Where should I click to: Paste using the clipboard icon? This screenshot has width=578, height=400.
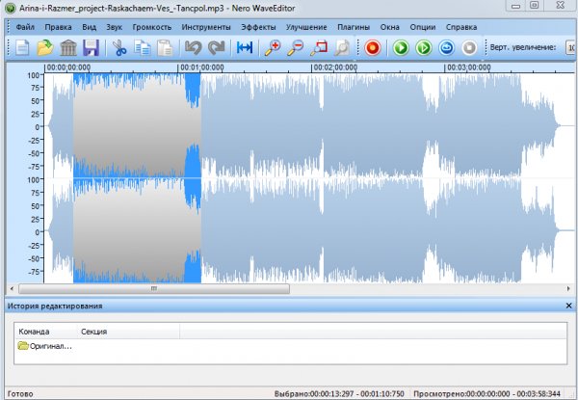(165, 48)
